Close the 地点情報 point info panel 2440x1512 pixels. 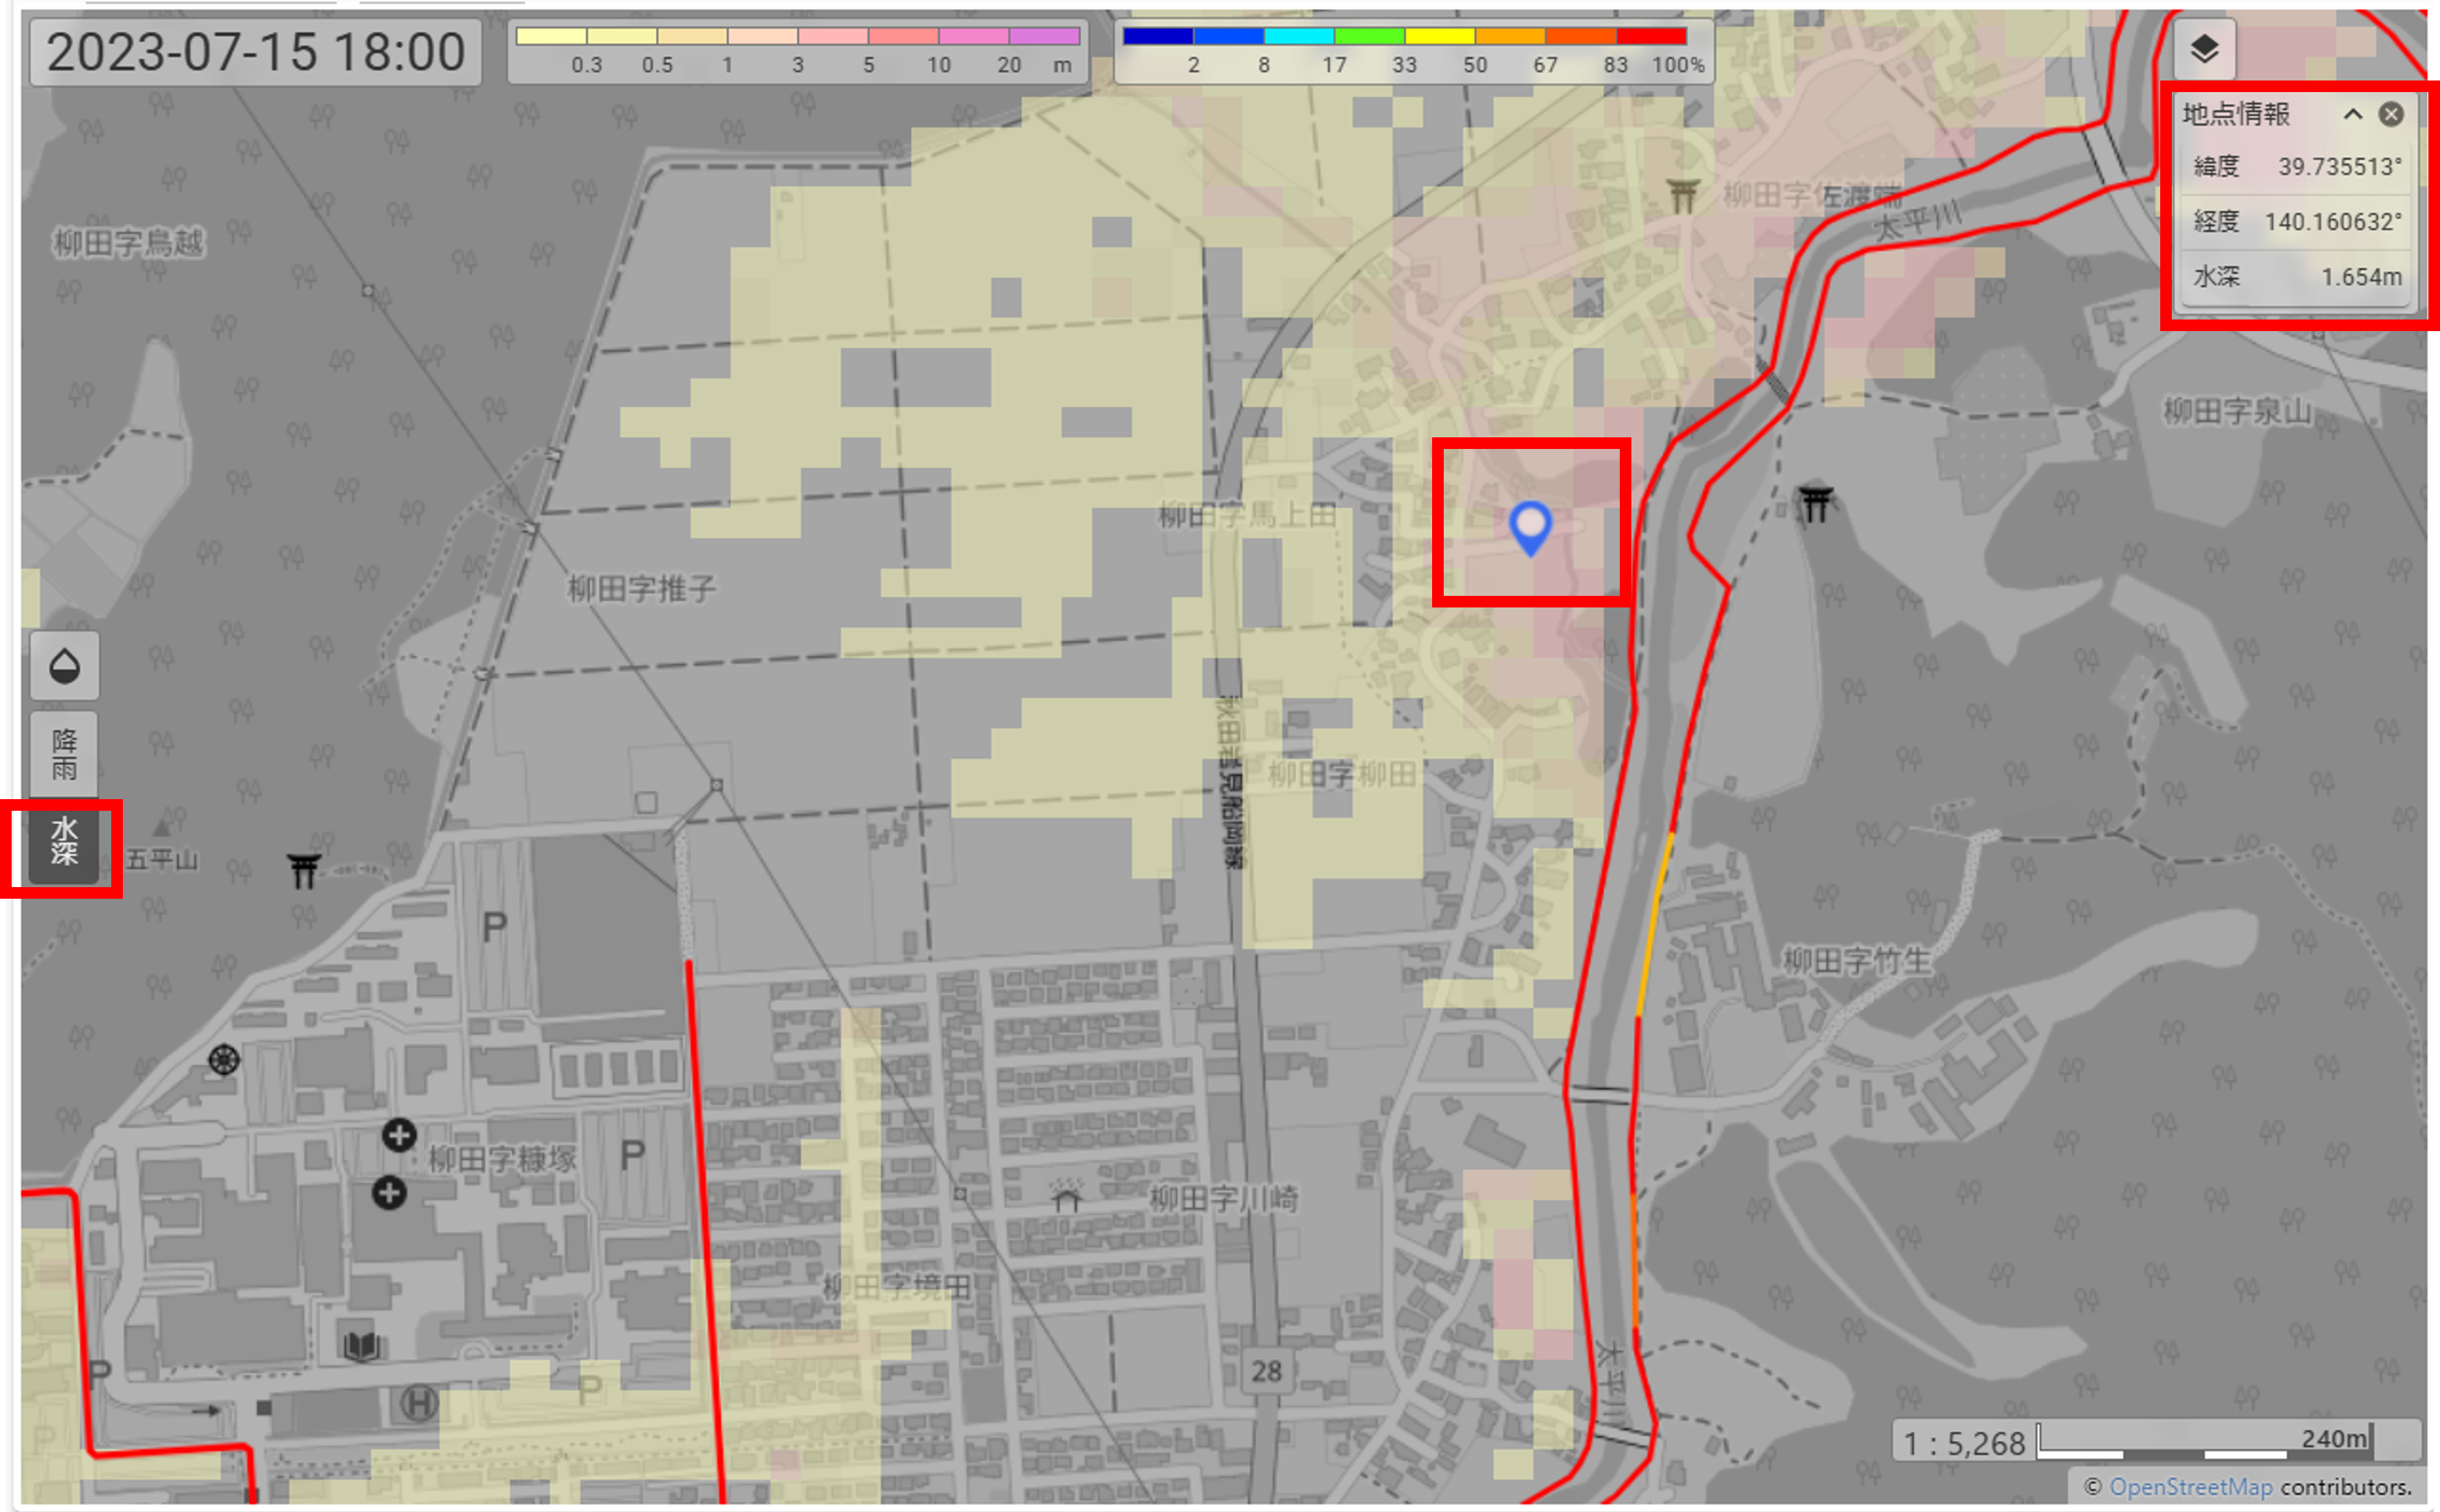click(2391, 114)
